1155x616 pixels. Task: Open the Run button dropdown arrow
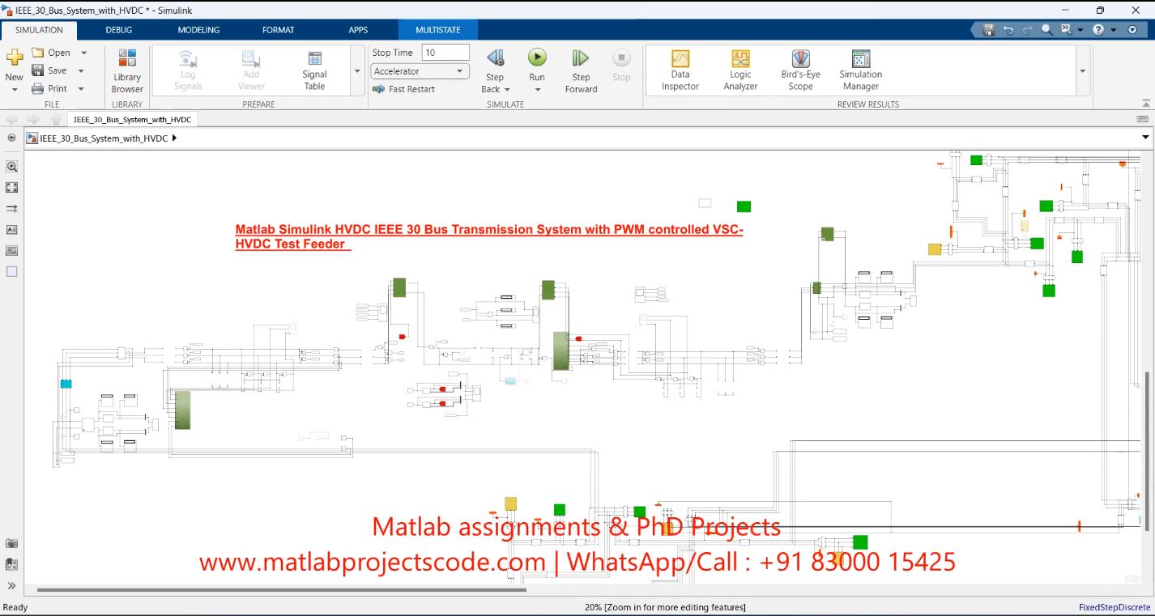(537, 89)
